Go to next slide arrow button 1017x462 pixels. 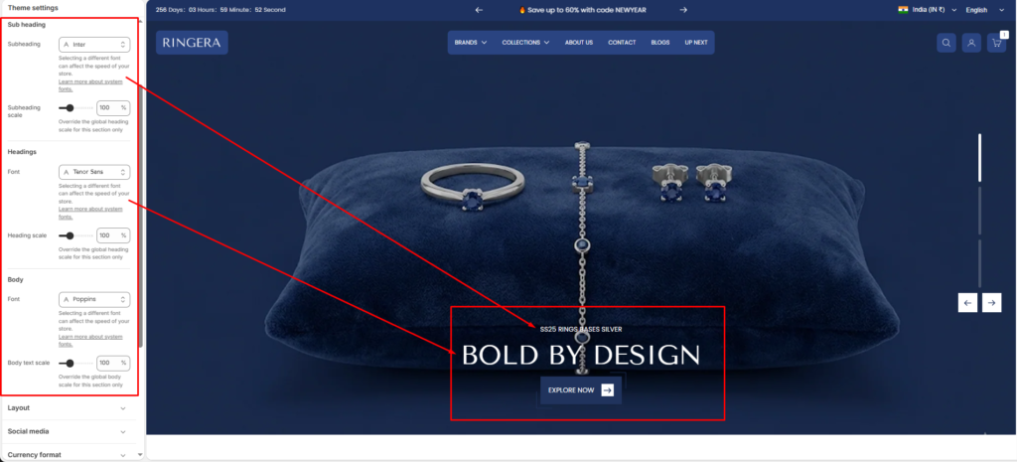tap(991, 302)
